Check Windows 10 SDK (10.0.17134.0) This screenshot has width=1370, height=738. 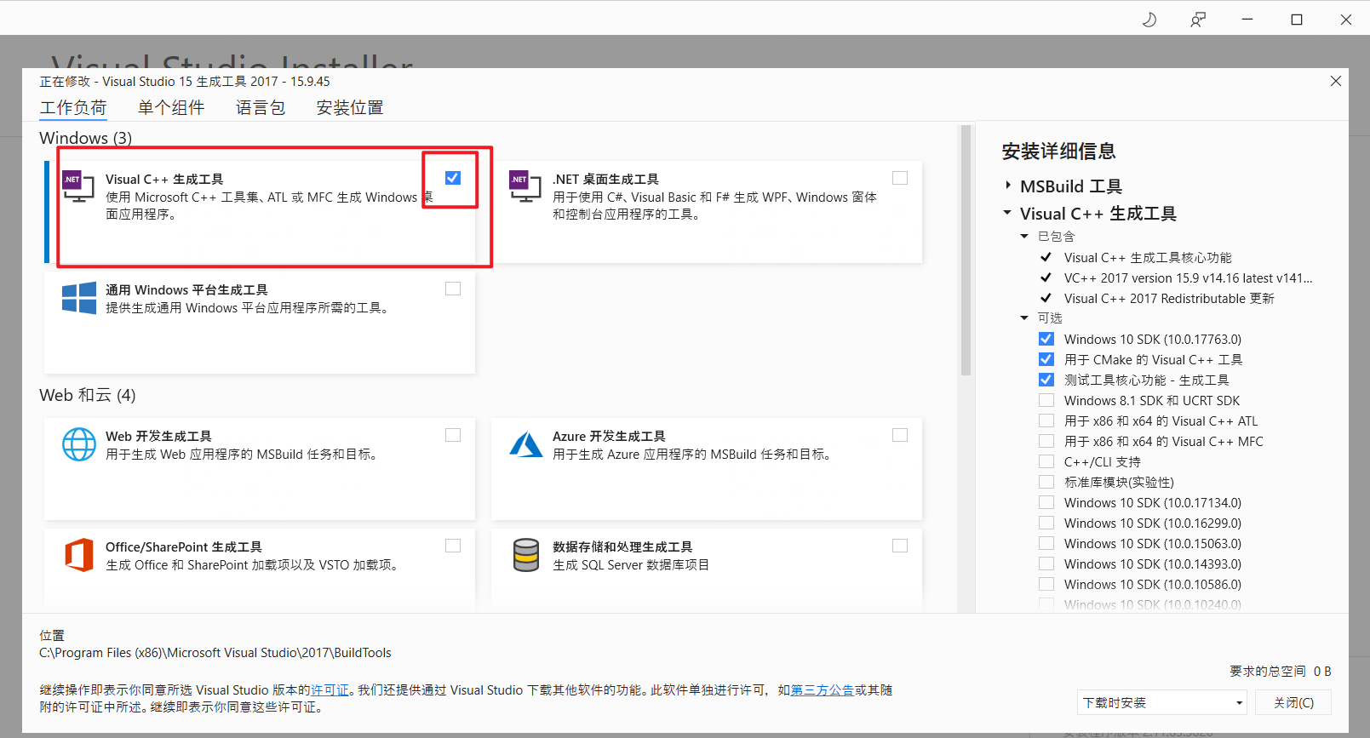click(1046, 502)
